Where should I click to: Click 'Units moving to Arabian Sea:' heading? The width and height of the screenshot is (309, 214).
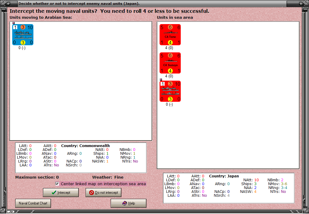coord(41,17)
